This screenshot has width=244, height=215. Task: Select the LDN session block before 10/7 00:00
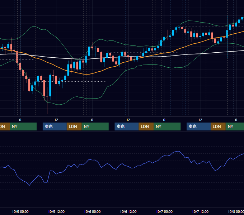[146, 126]
